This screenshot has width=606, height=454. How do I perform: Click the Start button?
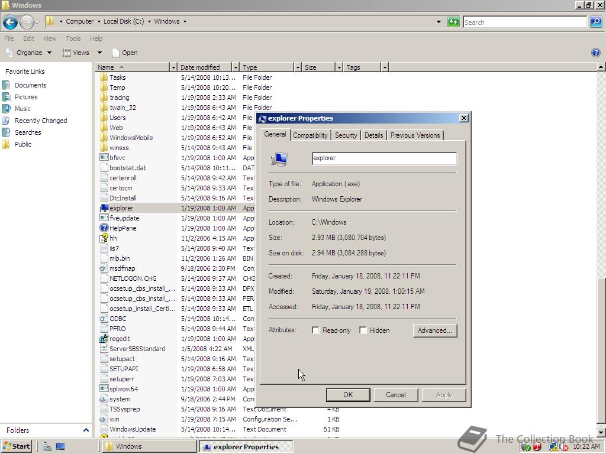click(16, 446)
